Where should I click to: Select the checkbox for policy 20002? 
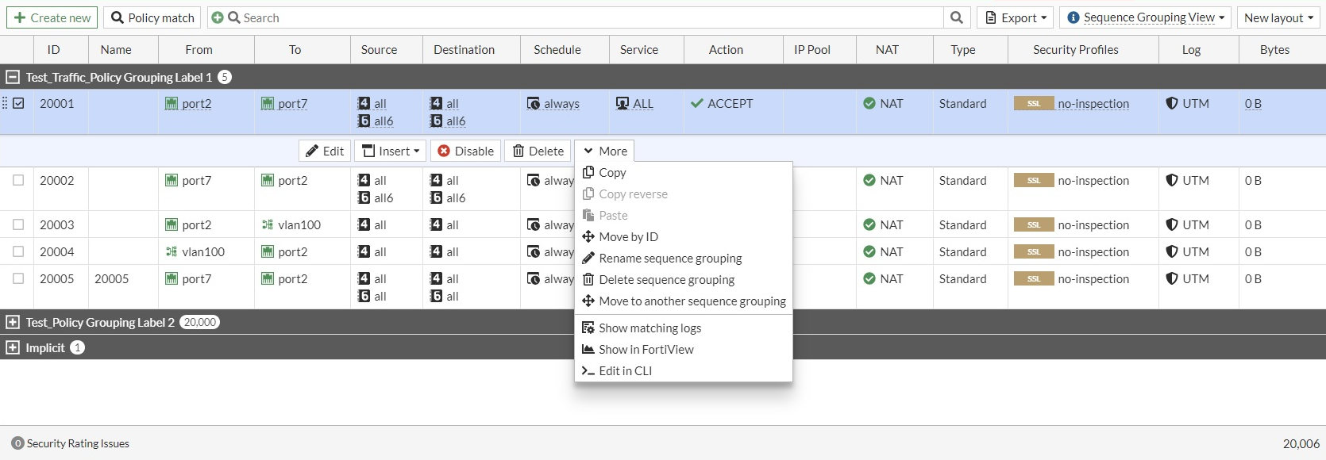[18, 180]
